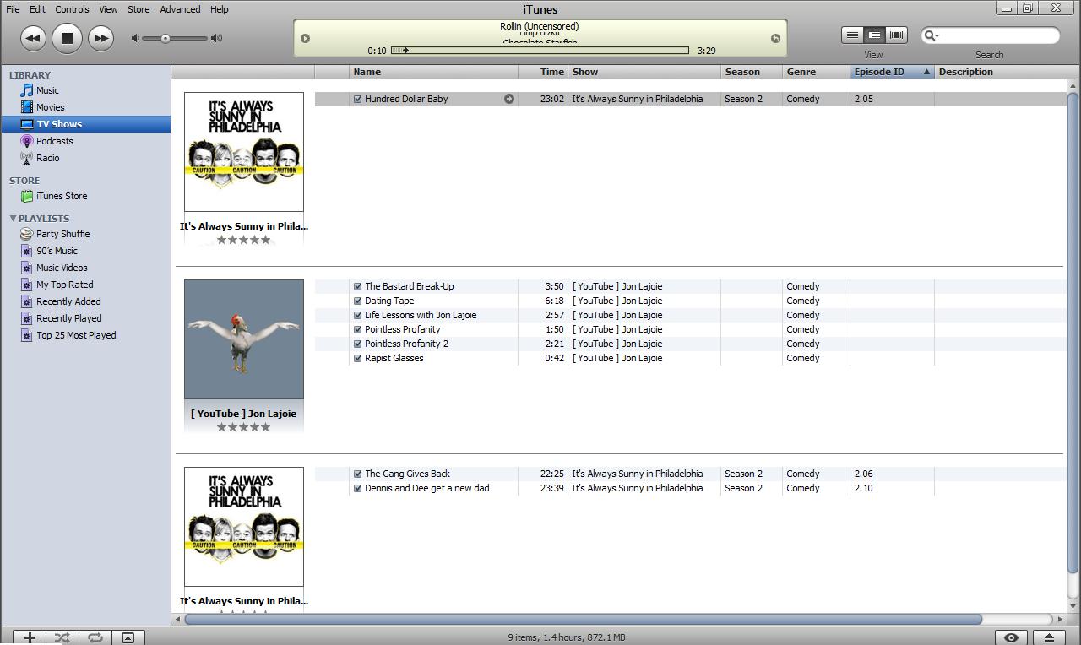1081x645 pixels.
Task: Select the first It's Always Sunny artwork
Action: coord(244,152)
